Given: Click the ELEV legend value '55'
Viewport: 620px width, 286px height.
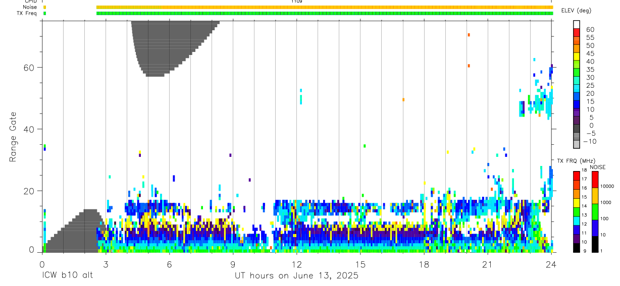Looking at the screenshot, I should click(x=589, y=37).
